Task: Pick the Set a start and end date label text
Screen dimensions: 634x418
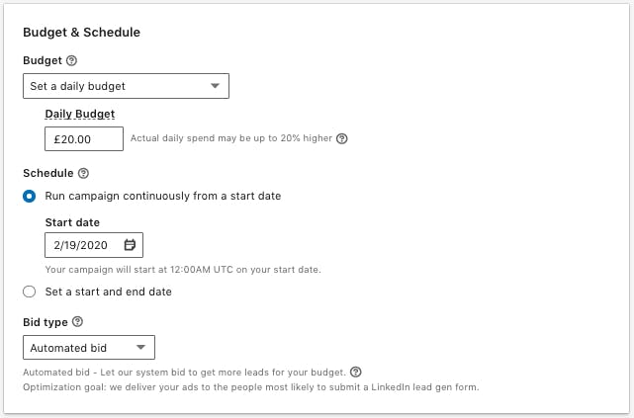Action: tap(109, 292)
